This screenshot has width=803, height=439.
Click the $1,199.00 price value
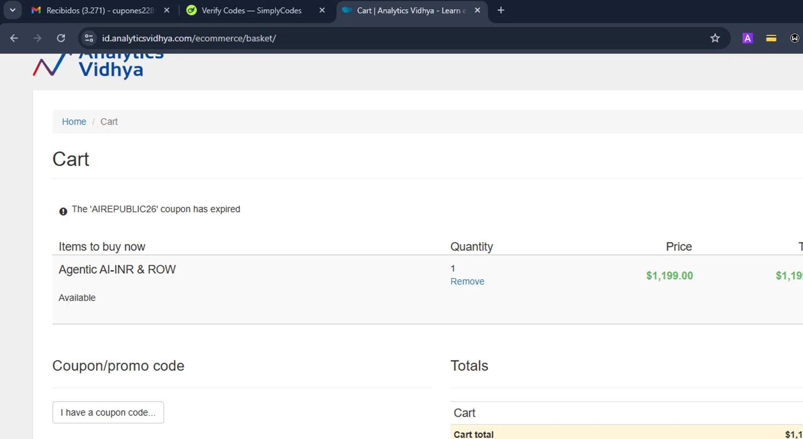click(x=669, y=275)
